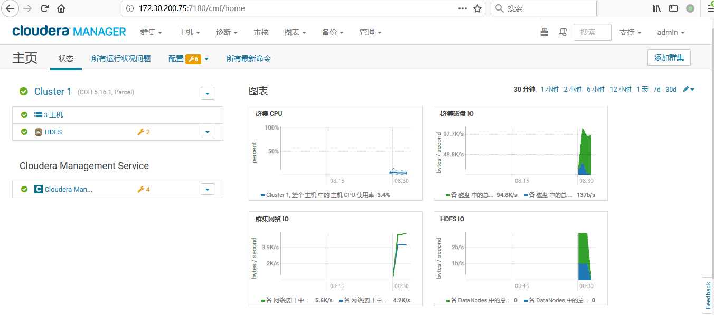The image size is (714, 315).
Task: Open the parcels gift box icon
Action: tap(544, 32)
